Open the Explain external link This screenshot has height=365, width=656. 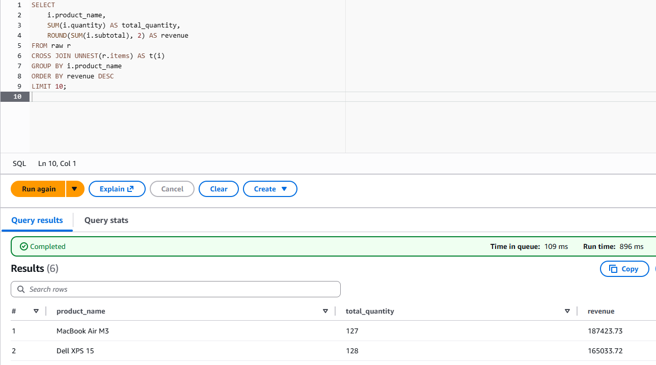(117, 189)
